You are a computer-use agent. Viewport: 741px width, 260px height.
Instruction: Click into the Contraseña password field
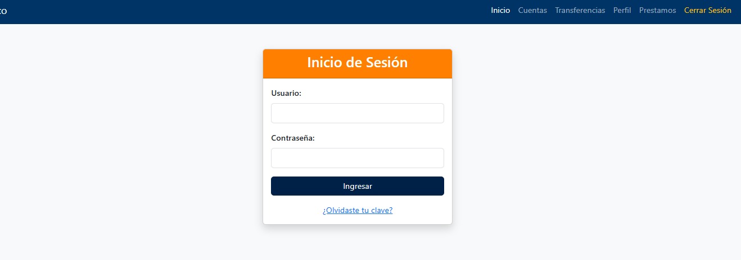(x=357, y=158)
